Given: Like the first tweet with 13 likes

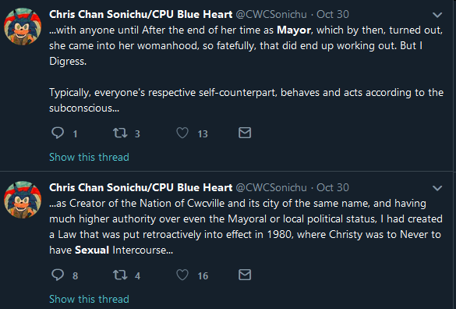Looking at the screenshot, I should (x=182, y=133).
